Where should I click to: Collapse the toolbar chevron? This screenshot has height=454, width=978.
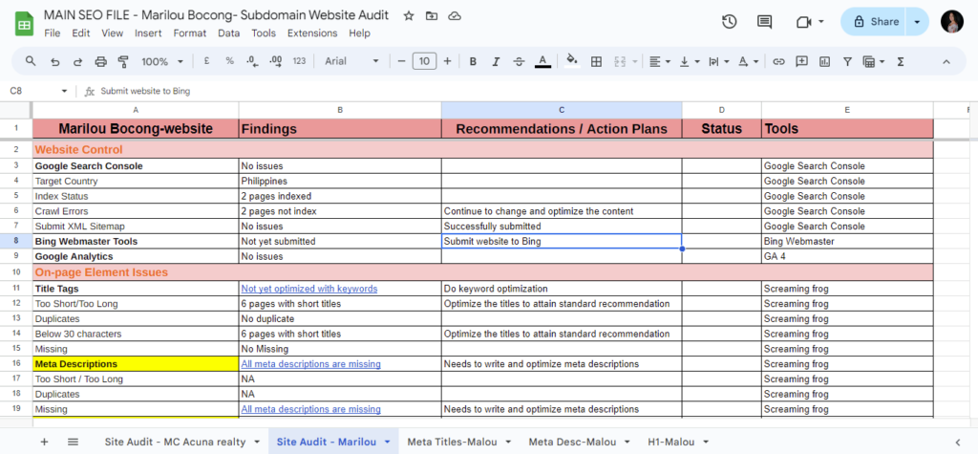click(946, 61)
